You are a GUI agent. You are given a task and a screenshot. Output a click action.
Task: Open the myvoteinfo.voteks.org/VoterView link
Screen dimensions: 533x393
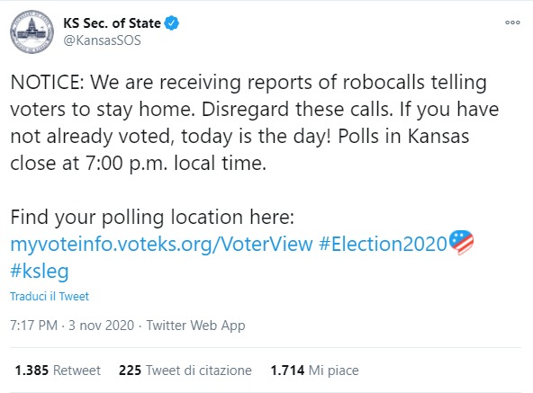tap(161, 245)
